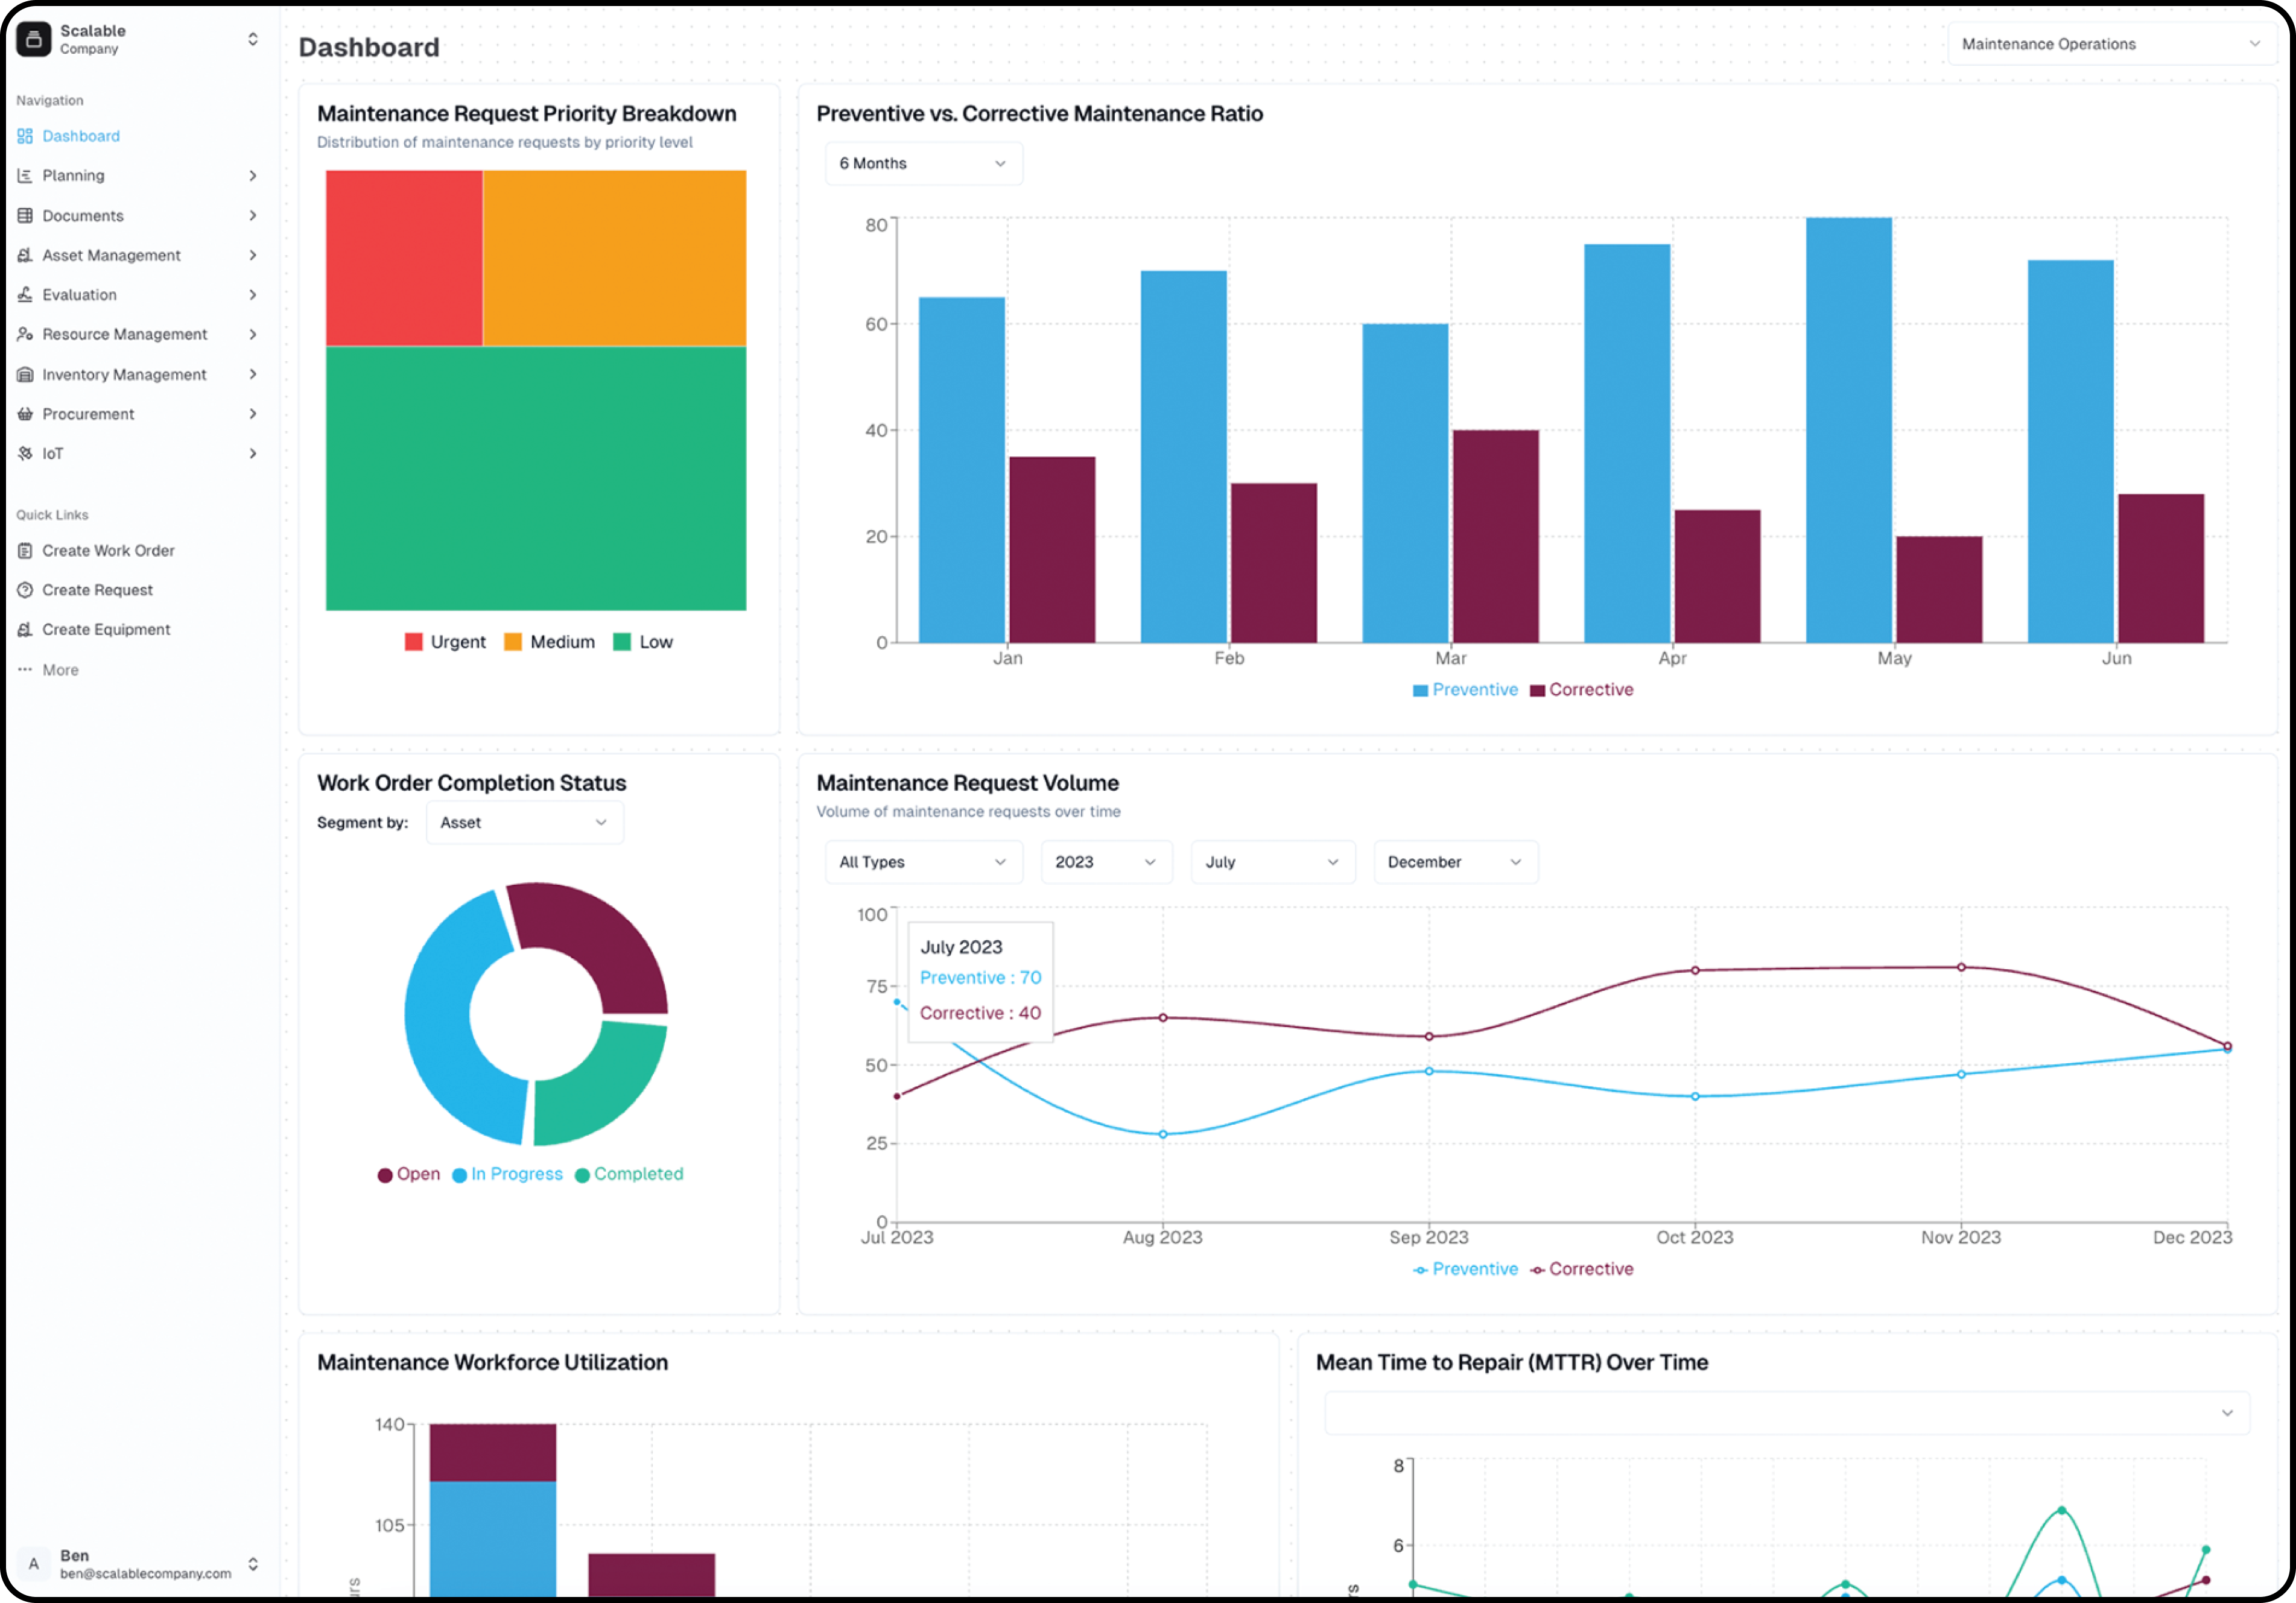Open the user account switcher chevrons
The image size is (2296, 1603).
pos(253,1564)
